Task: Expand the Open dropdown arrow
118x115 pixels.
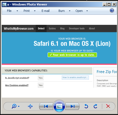Action: click(87, 11)
